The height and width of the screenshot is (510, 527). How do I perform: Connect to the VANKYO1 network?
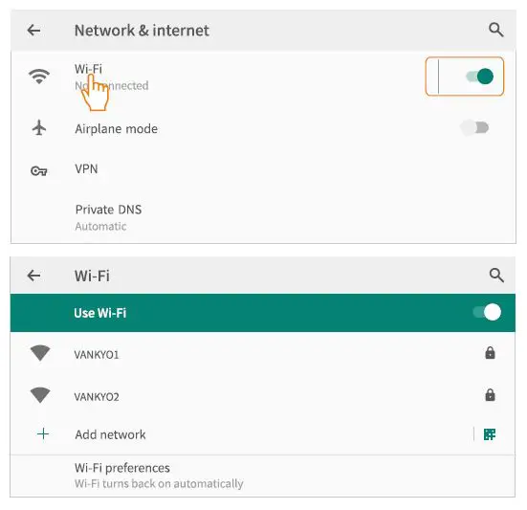[x=263, y=354]
